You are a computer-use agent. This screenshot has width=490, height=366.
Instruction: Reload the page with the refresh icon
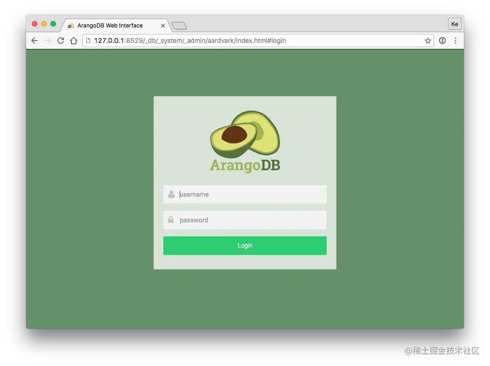61,41
